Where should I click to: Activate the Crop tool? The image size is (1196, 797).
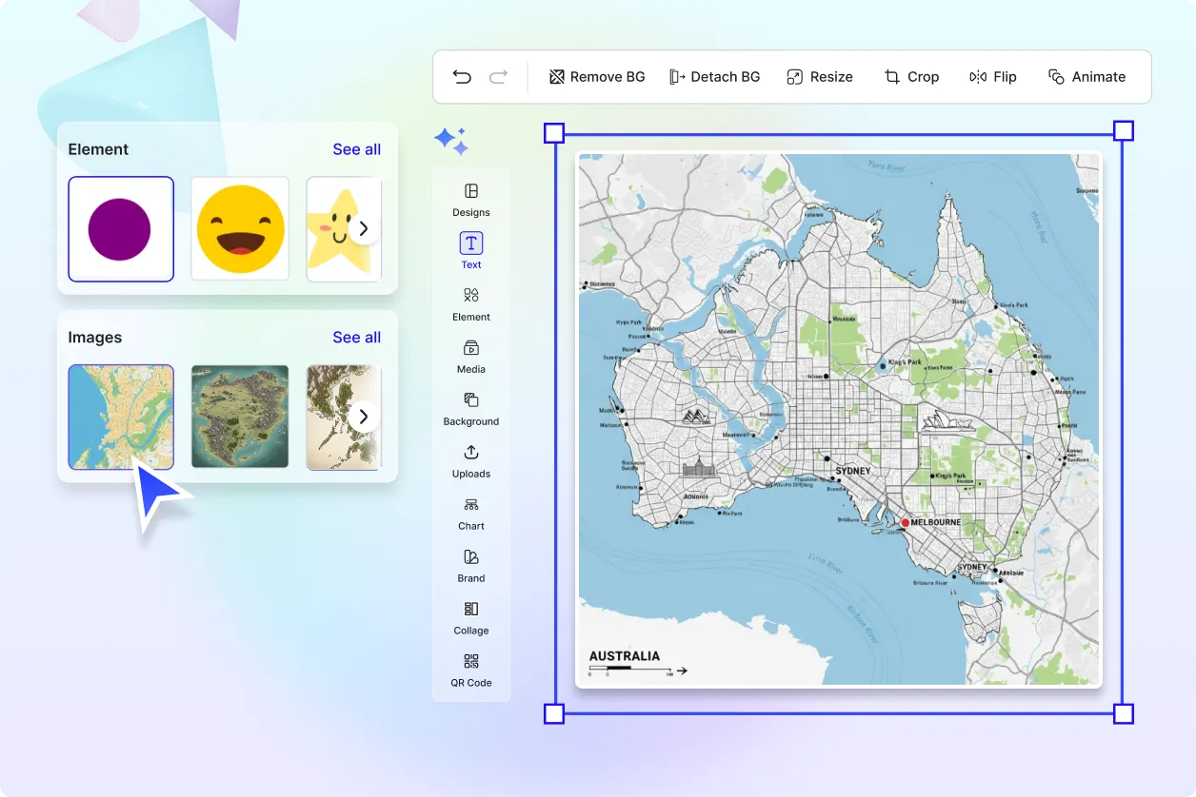(911, 77)
